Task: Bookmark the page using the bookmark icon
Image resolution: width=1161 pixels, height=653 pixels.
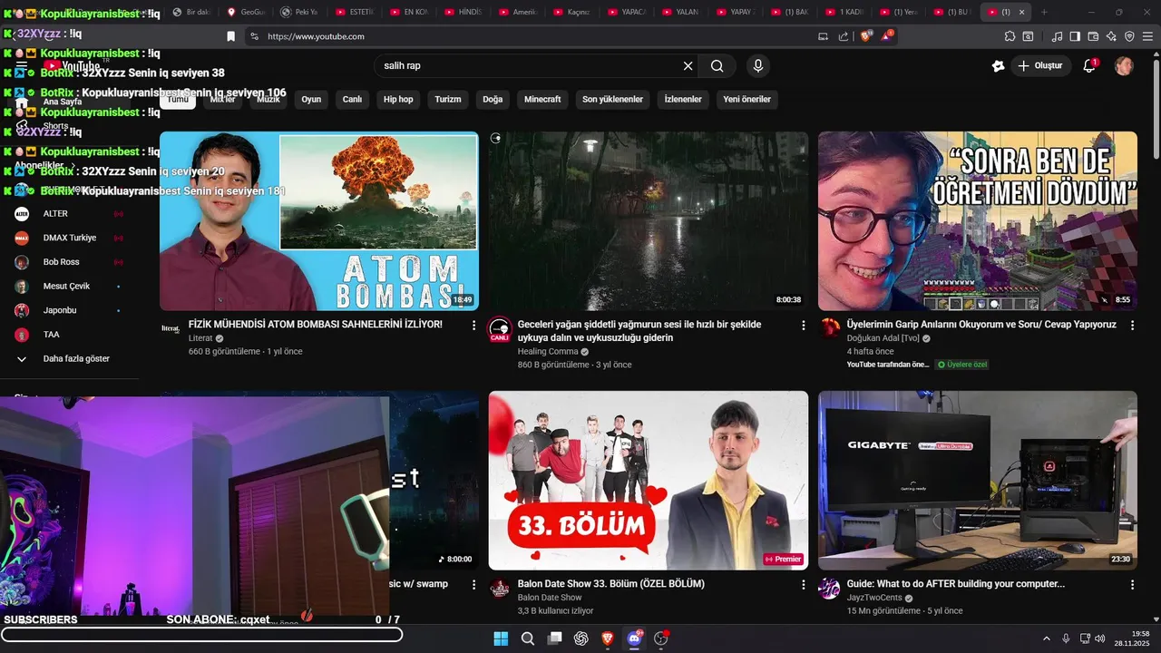Action: coord(230,36)
